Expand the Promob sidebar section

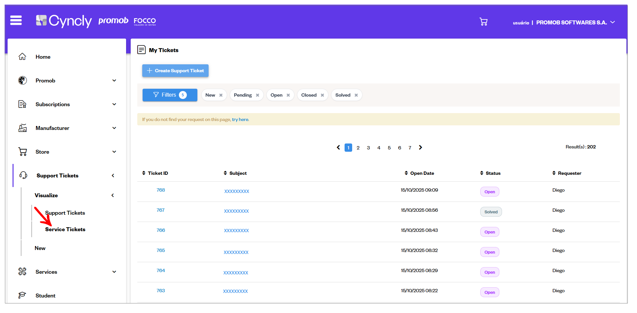[x=114, y=80]
